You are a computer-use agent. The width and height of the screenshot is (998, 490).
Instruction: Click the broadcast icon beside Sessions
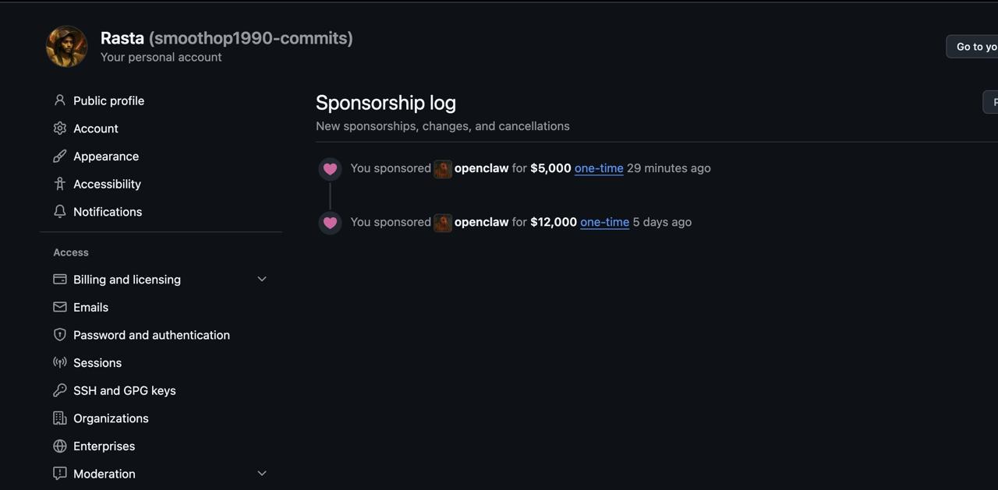pyautogui.click(x=60, y=362)
